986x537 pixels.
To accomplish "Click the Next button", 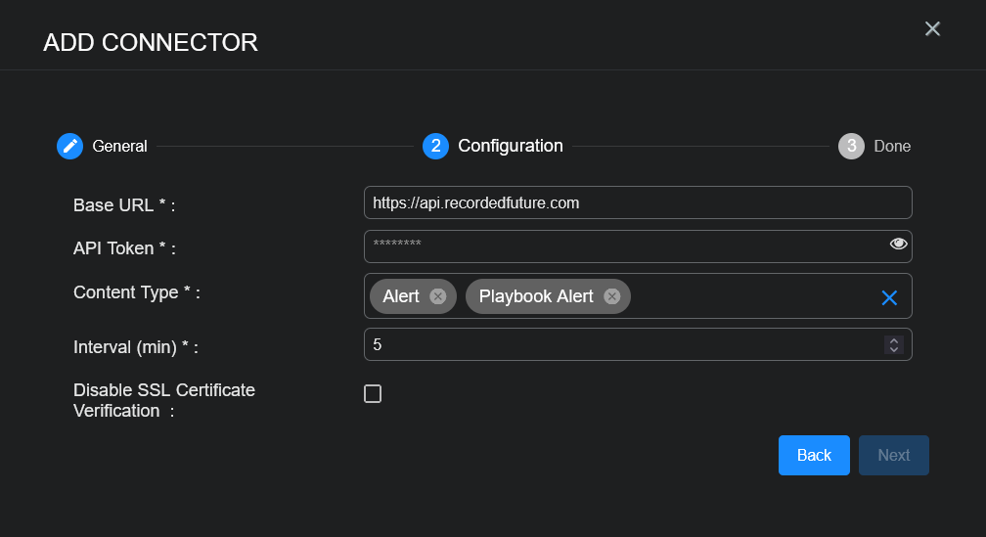I will pyautogui.click(x=893, y=455).
